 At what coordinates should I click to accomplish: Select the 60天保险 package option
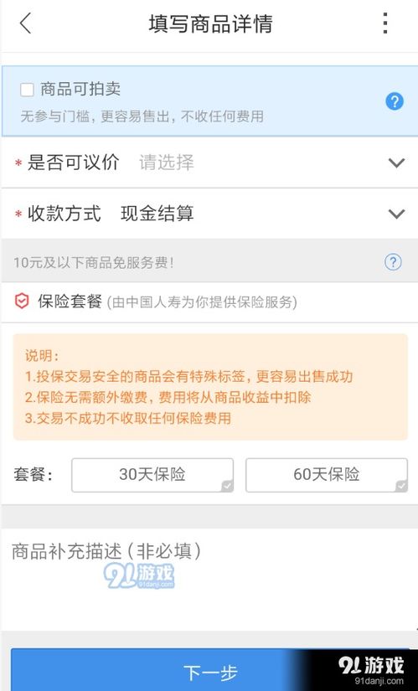tap(327, 475)
